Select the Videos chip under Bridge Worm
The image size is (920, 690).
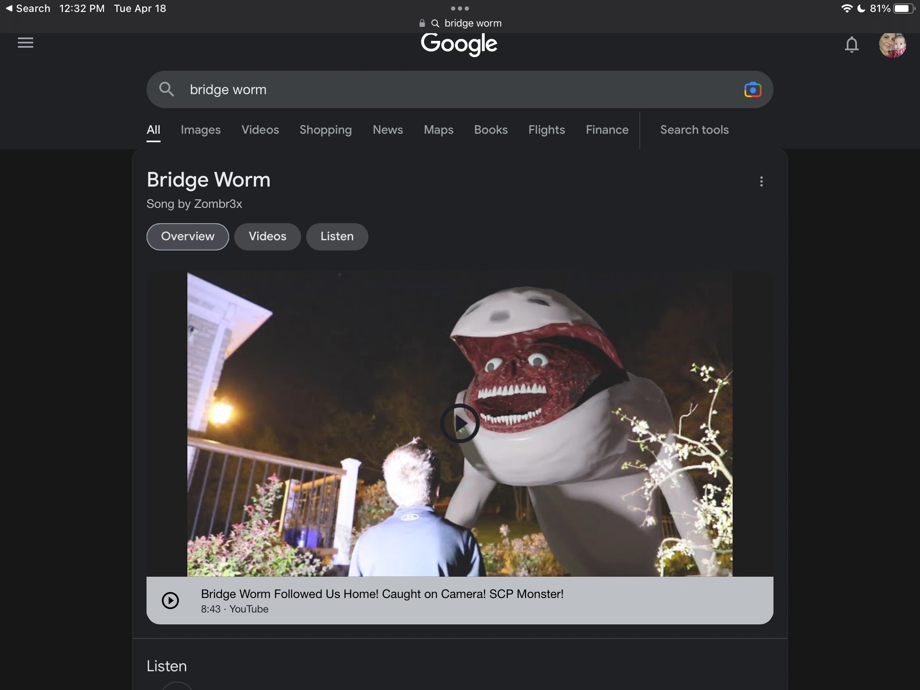click(267, 236)
